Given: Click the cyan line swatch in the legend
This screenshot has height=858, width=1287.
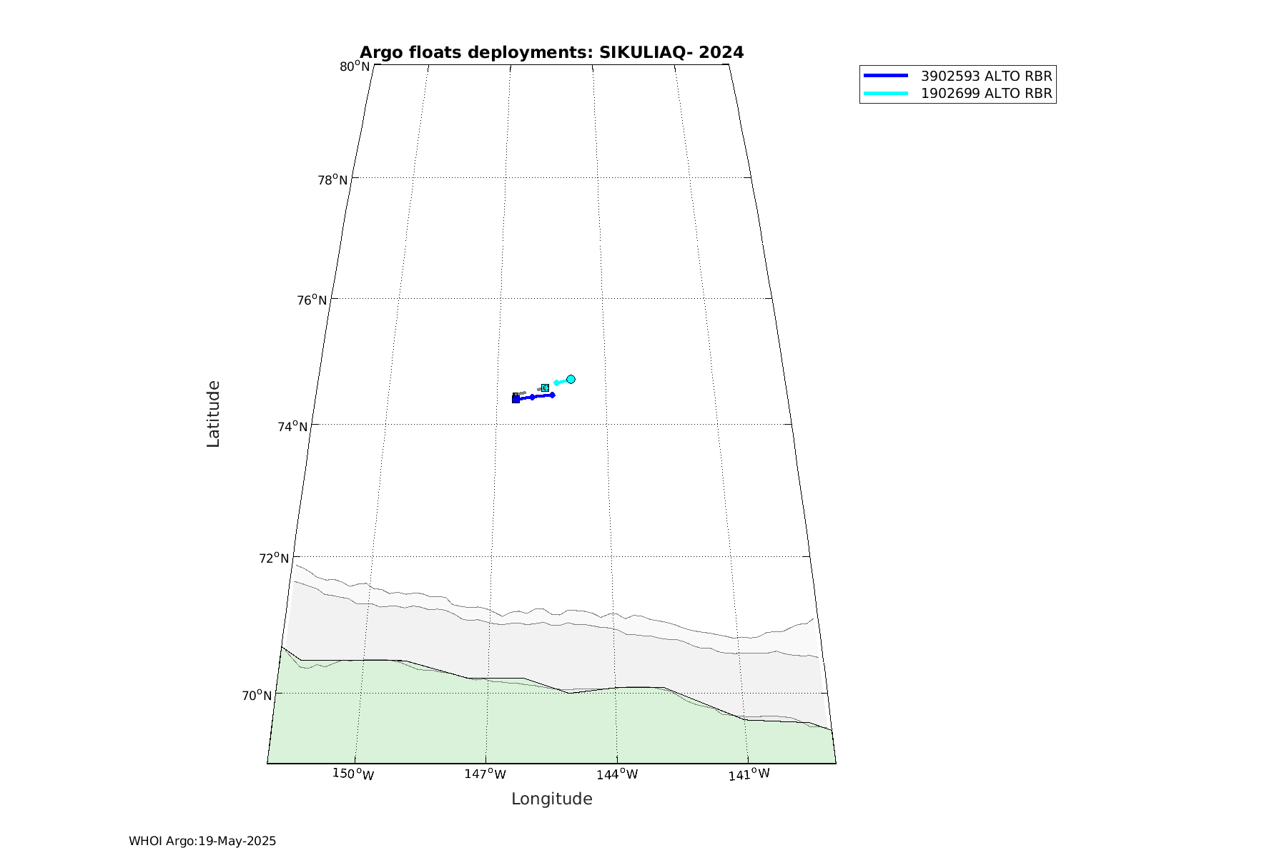Looking at the screenshot, I should (x=886, y=93).
